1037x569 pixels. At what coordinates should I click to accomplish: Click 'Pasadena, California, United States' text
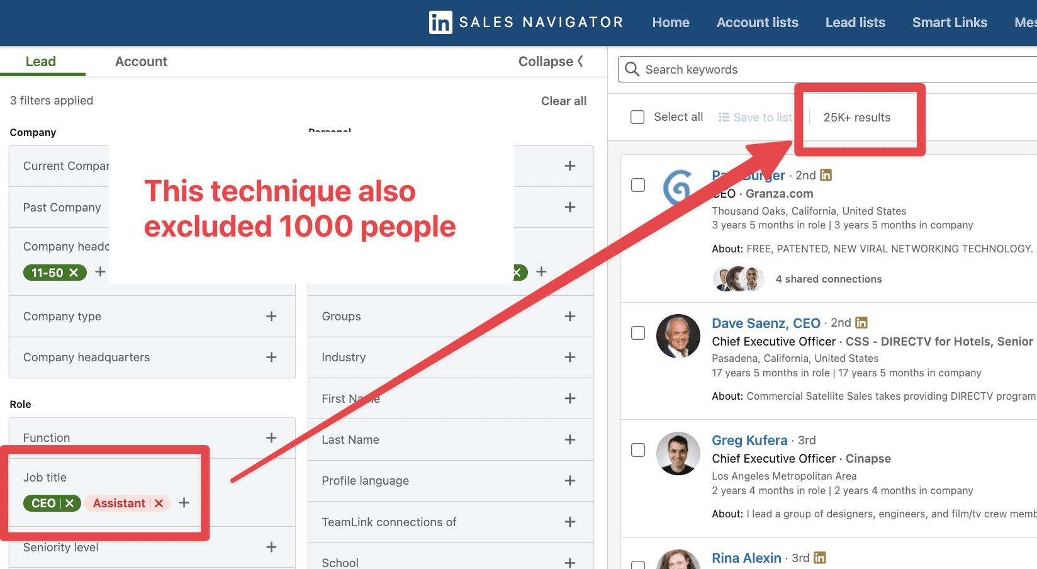(795, 358)
